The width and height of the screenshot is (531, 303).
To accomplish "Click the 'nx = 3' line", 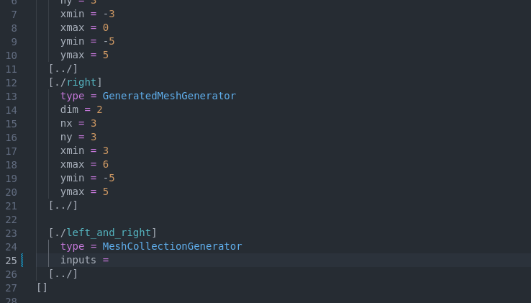I will coord(78,123).
